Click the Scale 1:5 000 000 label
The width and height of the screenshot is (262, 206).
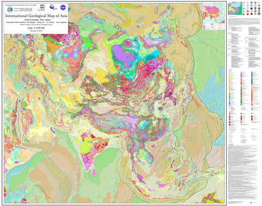[x=36, y=28]
